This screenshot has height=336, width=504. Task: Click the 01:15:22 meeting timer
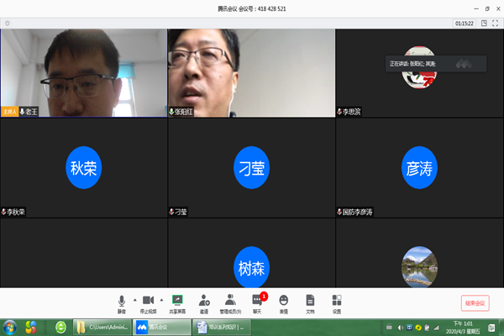tap(465, 24)
